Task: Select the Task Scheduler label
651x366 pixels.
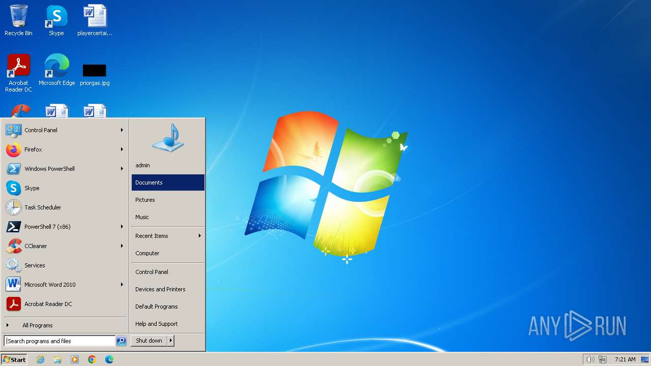Action: point(43,207)
